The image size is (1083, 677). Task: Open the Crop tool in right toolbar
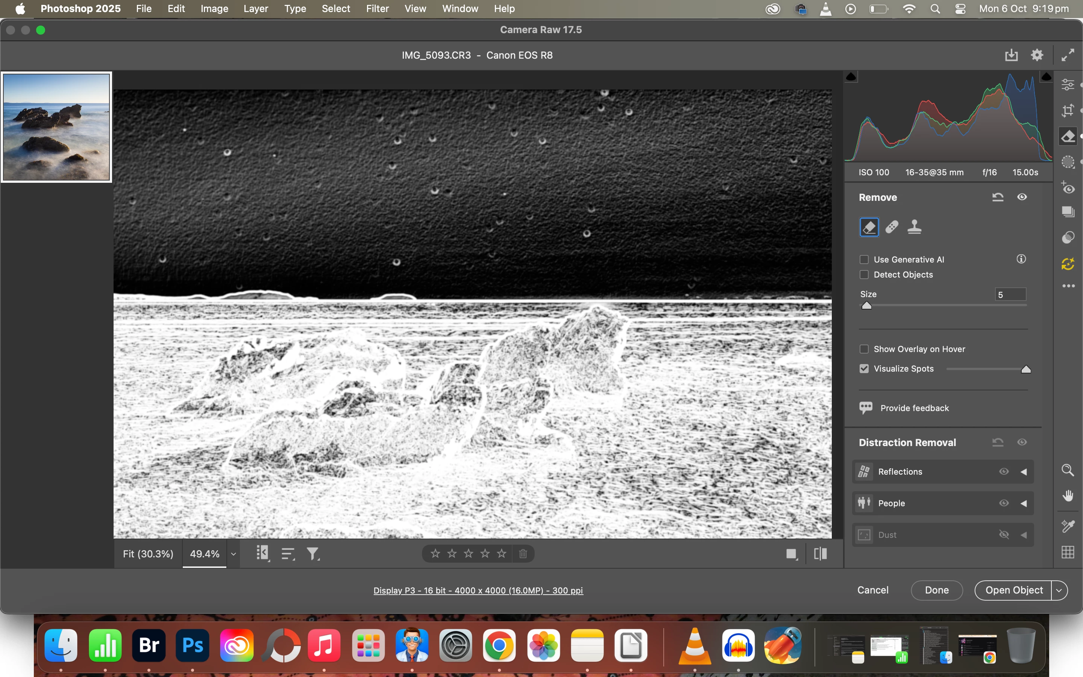(1068, 110)
